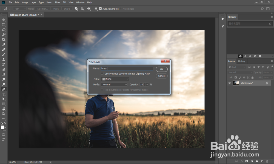
Task: Set the foreground color swatch
Action: pos(2,127)
